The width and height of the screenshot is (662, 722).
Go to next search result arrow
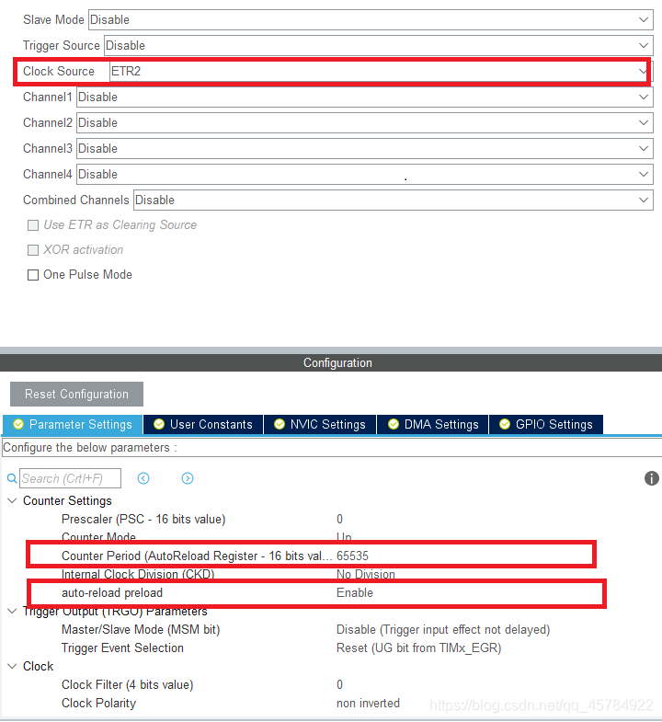pos(188,478)
